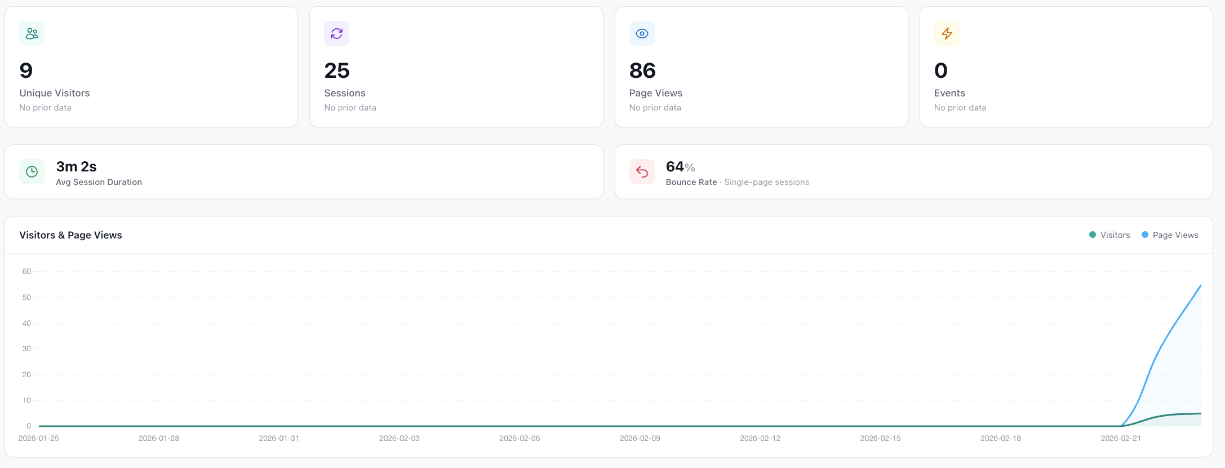Click the 60 y-axis label
The height and width of the screenshot is (468, 1225).
click(x=26, y=271)
